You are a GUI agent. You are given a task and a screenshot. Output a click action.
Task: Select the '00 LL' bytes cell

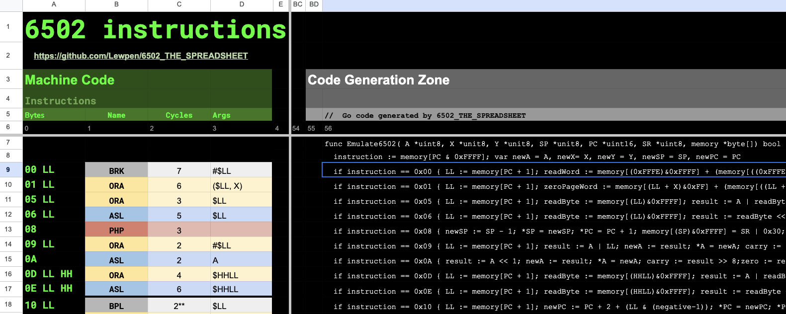(x=54, y=169)
